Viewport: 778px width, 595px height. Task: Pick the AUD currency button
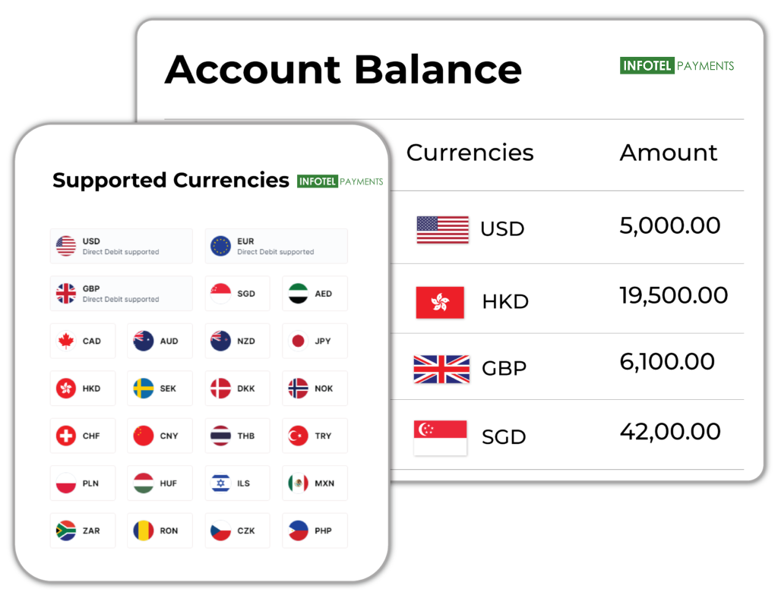pyautogui.click(x=160, y=341)
